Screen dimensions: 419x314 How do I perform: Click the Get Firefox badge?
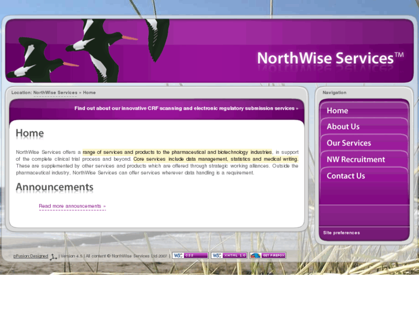(x=268, y=255)
